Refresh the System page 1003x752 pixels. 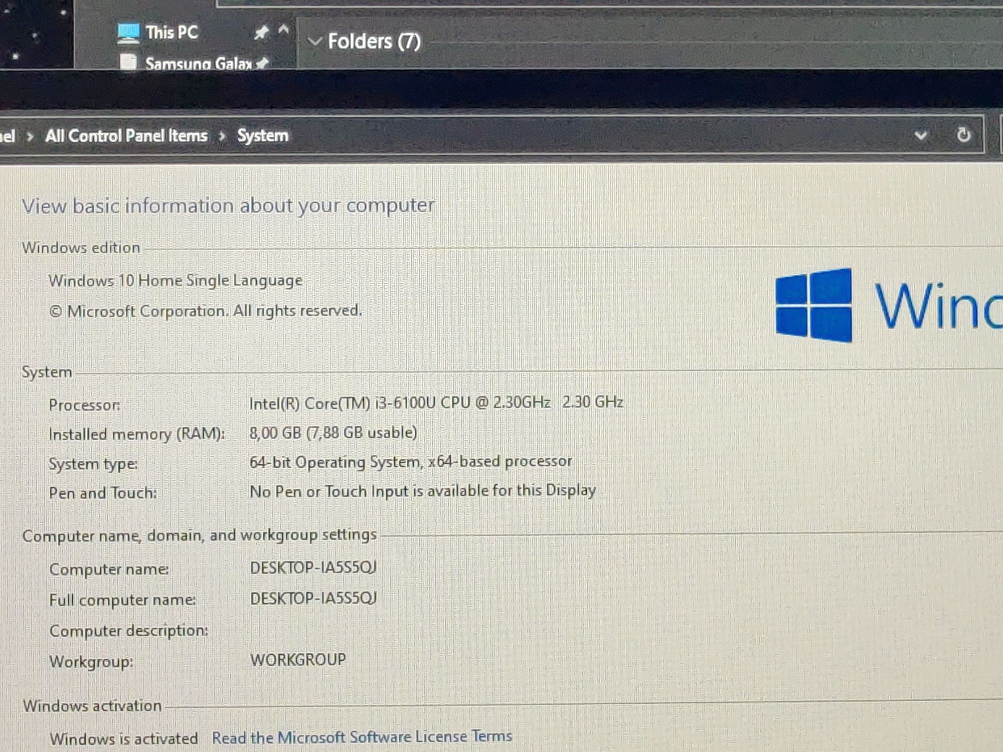click(963, 134)
